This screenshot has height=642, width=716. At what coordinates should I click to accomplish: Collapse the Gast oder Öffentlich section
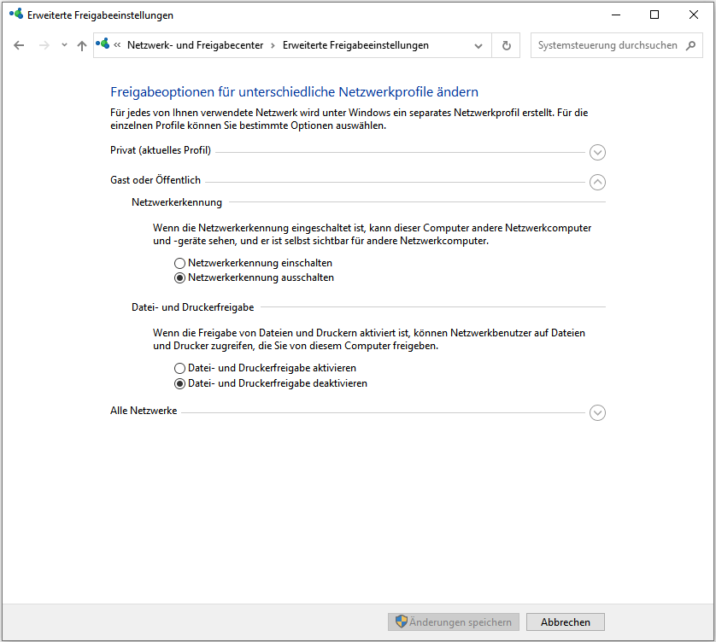(597, 182)
